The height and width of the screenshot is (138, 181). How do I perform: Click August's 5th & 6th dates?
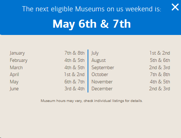[160, 60]
